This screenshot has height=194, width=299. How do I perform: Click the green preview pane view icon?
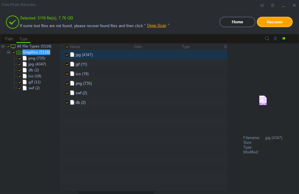tap(283, 39)
